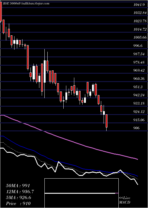The width and height of the screenshot is (148, 208).
Task: Click the 951.3 price axis label
Action: click(x=138, y=87)
